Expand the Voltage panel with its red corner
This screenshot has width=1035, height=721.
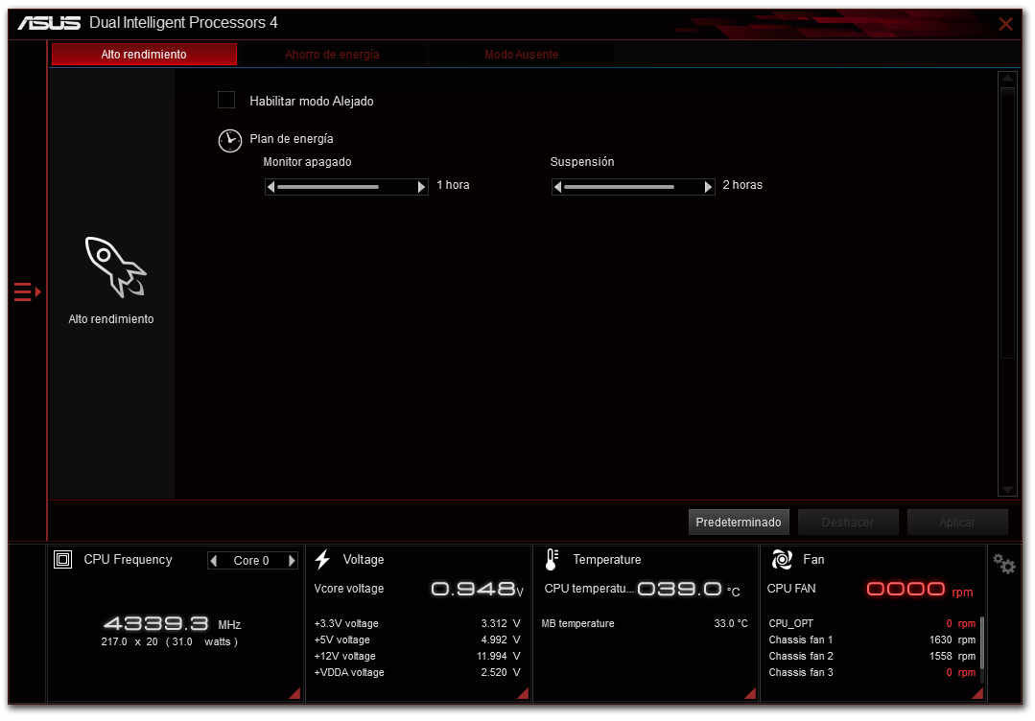pyautogui.click(x=523, y=692)
